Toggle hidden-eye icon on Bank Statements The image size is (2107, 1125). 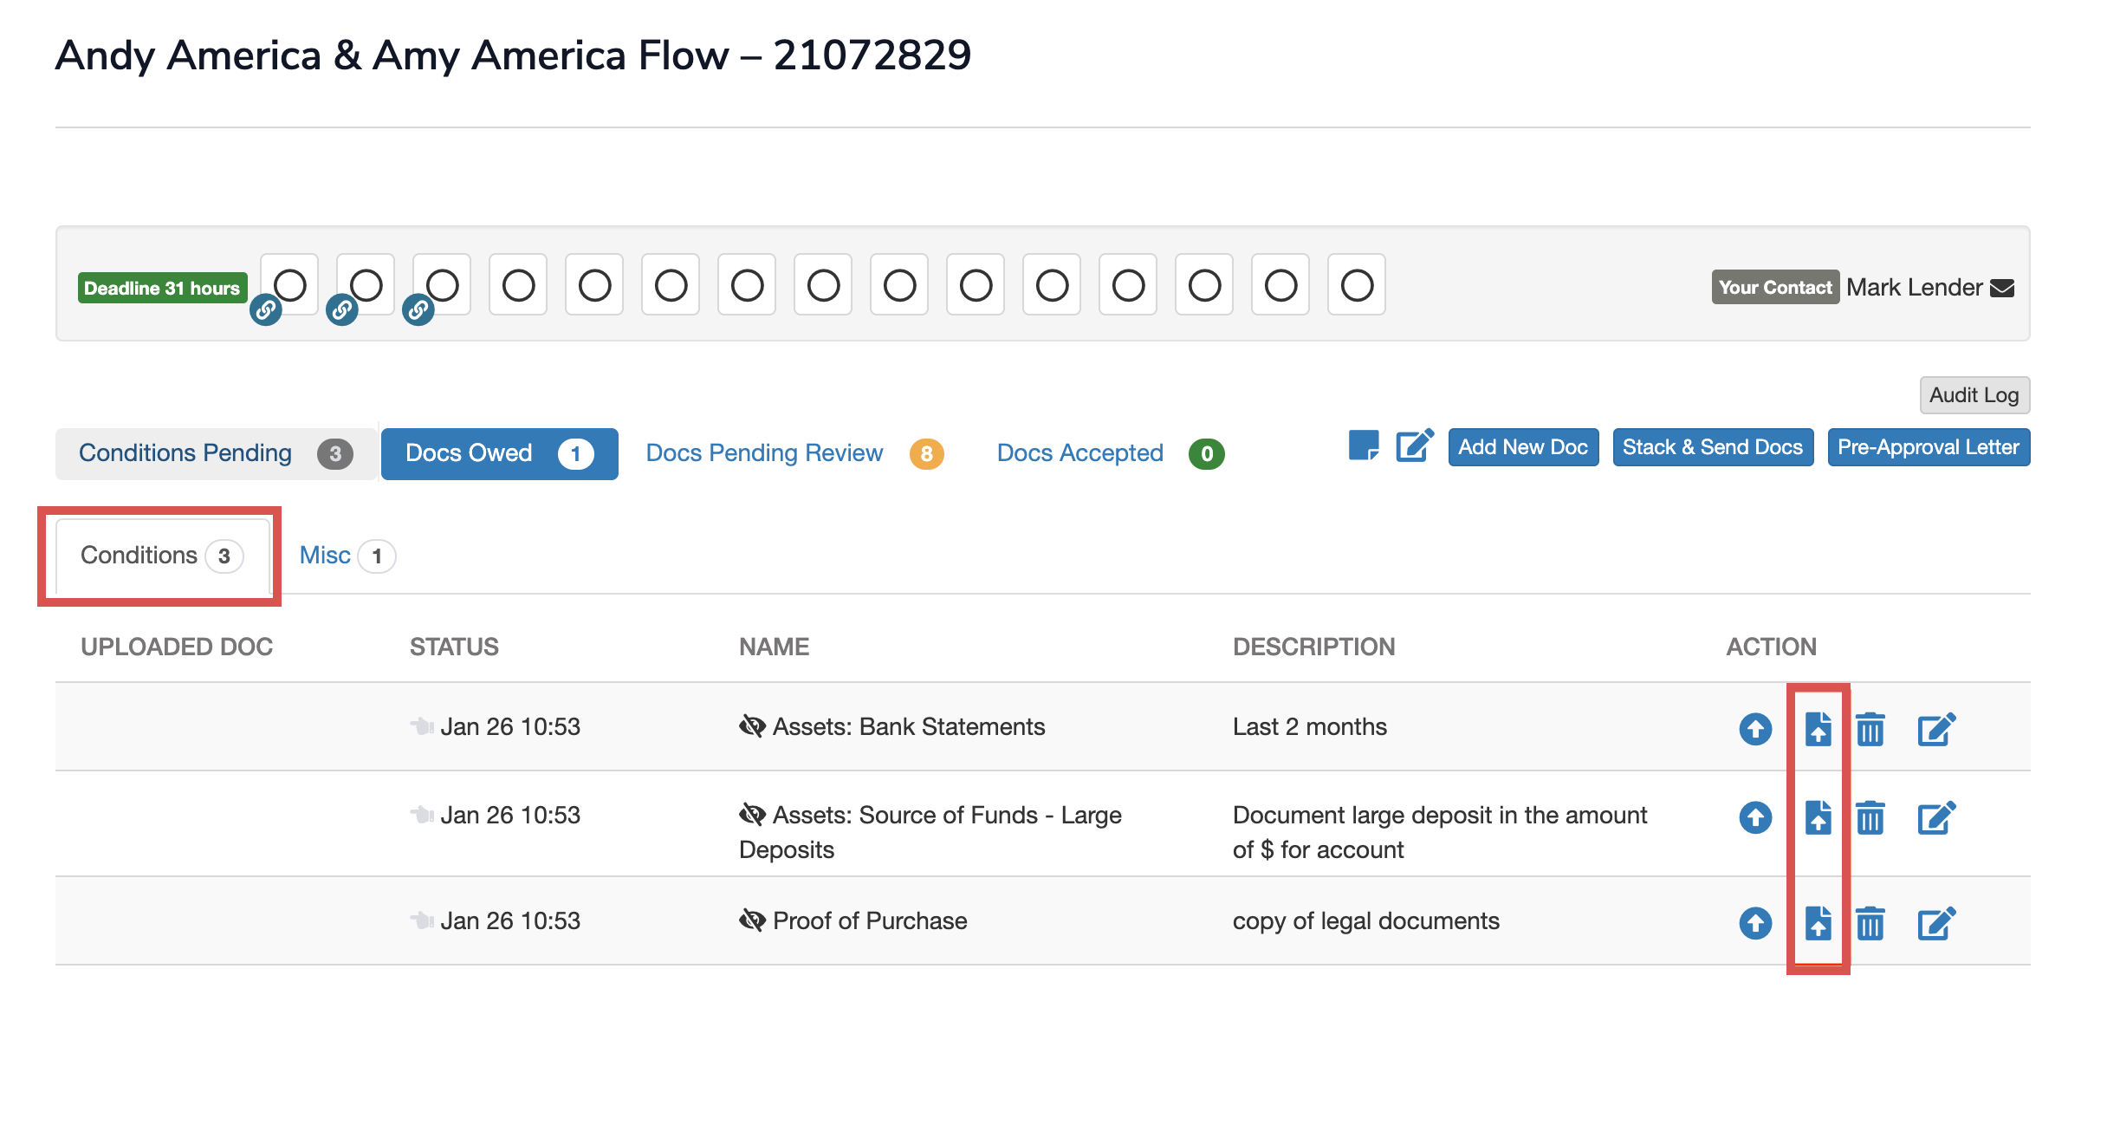pyautogui.click(x=752, y=726)
